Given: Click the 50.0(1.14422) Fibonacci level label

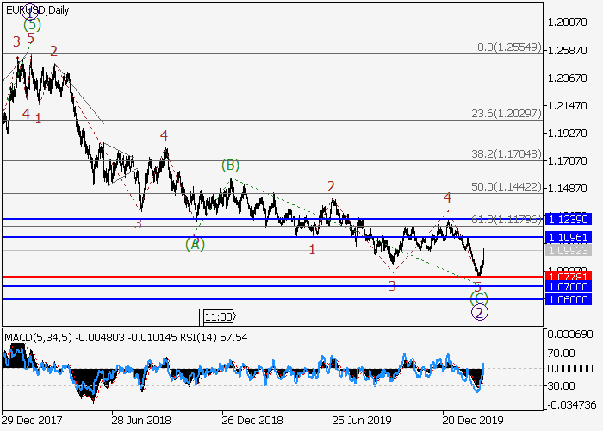Looking at the screenshot, I should [x=506, y=187].
